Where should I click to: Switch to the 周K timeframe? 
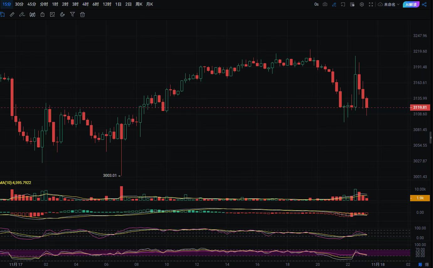(x=139, y=4)
